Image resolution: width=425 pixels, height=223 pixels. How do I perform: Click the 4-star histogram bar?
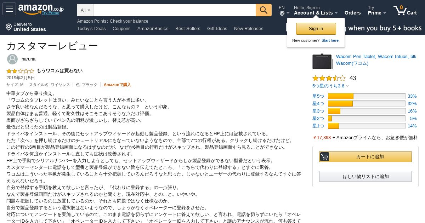[367, 104]
